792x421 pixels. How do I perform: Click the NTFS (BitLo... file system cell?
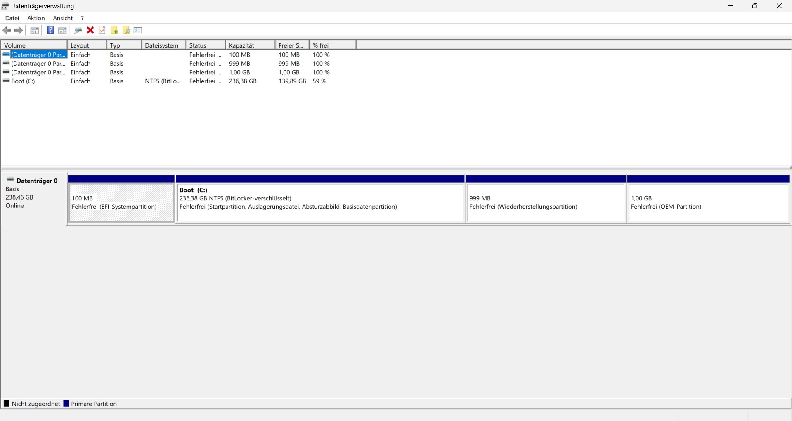(163, 81)
